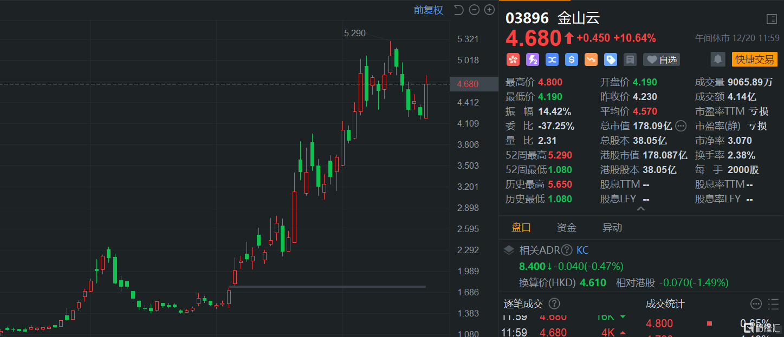Select the HK market flag icon
This screenshot has width=784, height=337.
tap(512, 60)
